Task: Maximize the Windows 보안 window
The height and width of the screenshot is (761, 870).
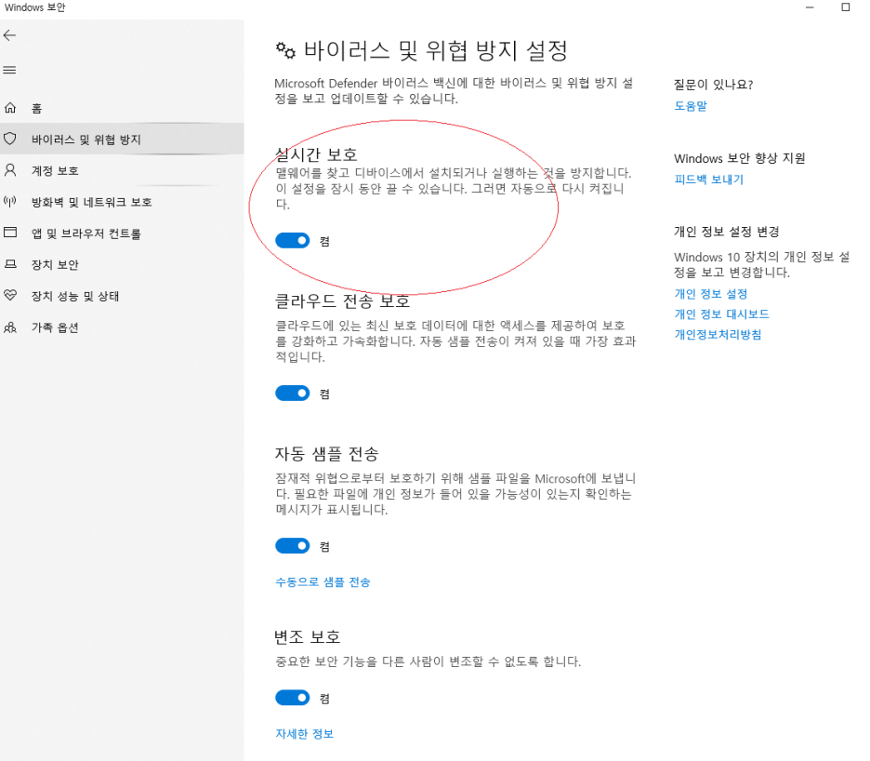Action: click(846, 7)
